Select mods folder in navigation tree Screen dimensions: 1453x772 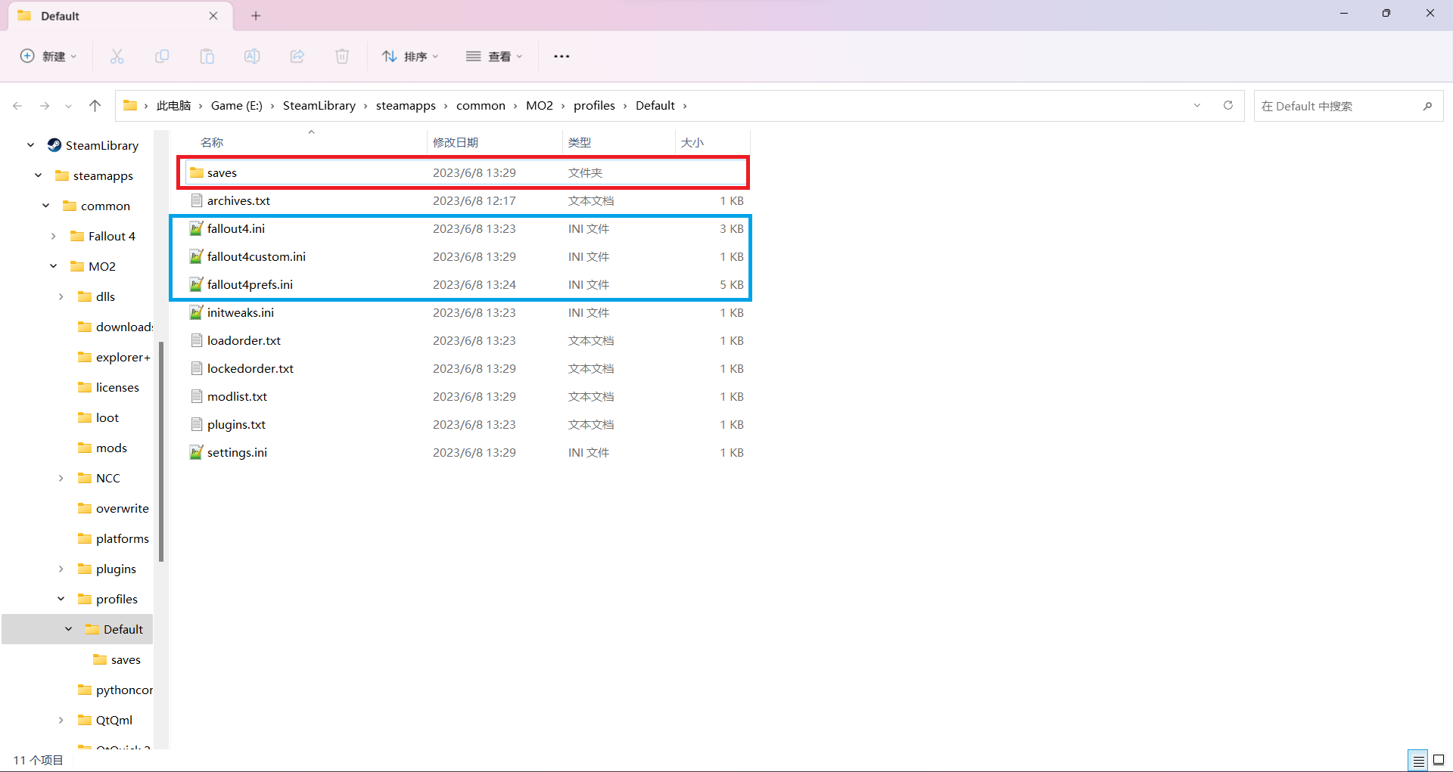tap(111, 448)
